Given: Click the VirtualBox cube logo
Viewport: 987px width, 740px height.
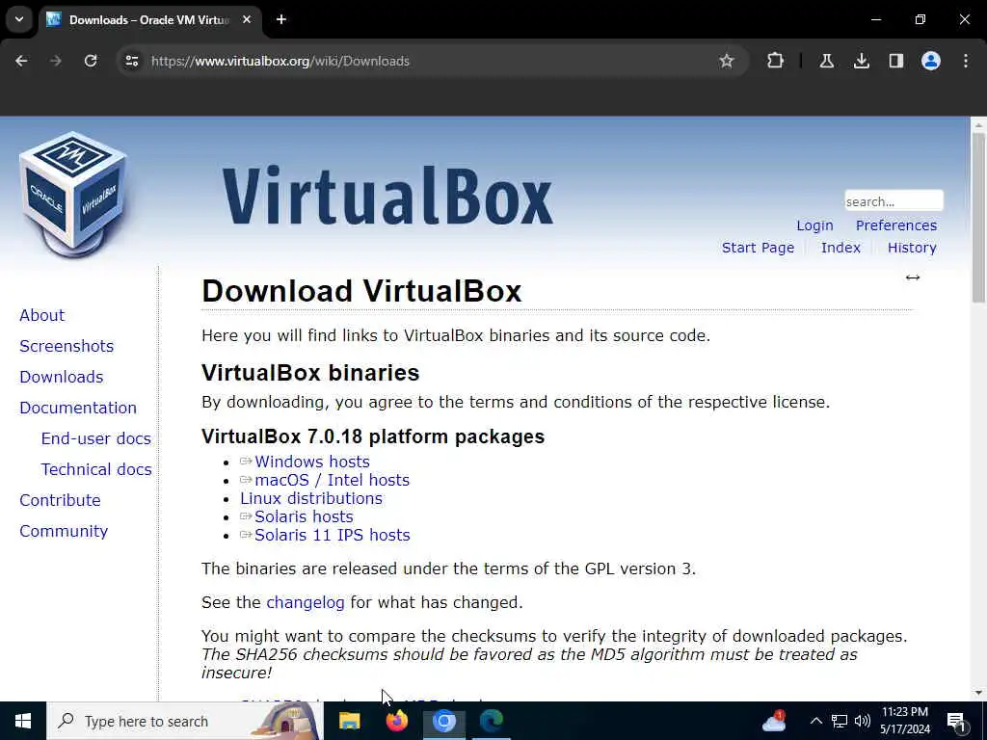Looking at the screenshot, I should (73, 194).
